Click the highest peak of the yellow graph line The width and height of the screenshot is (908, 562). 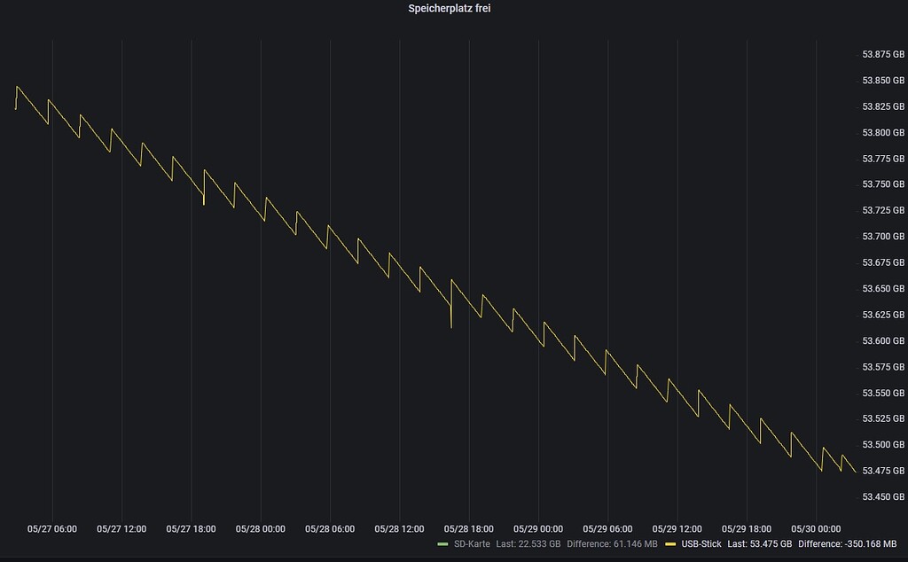click(x=16, y=86)
